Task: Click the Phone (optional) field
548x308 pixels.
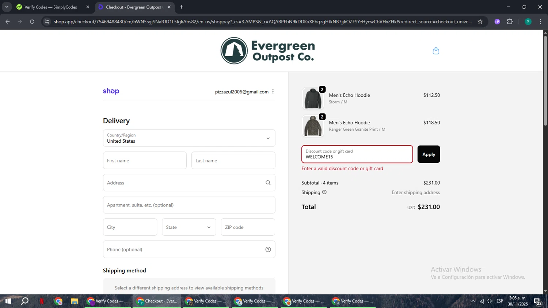Action: [189, 250]
